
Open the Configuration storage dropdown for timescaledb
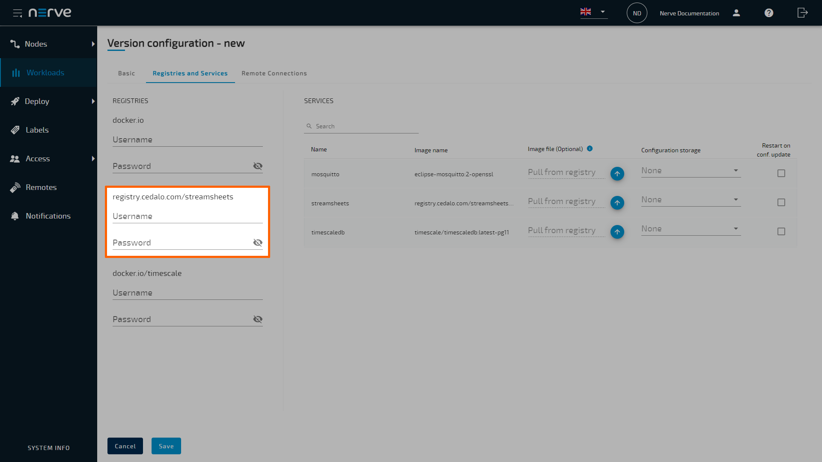[736, 228]
